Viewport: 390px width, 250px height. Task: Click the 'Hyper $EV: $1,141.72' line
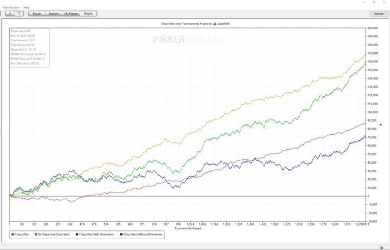click(x=23, y=50)
